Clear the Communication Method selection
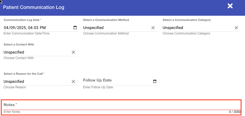Image resolution: width=245 pixels, height=116 pixels. 153,28
